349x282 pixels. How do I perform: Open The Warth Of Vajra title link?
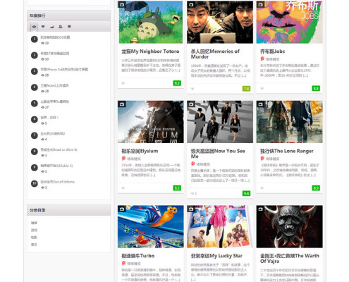[290, 258]
